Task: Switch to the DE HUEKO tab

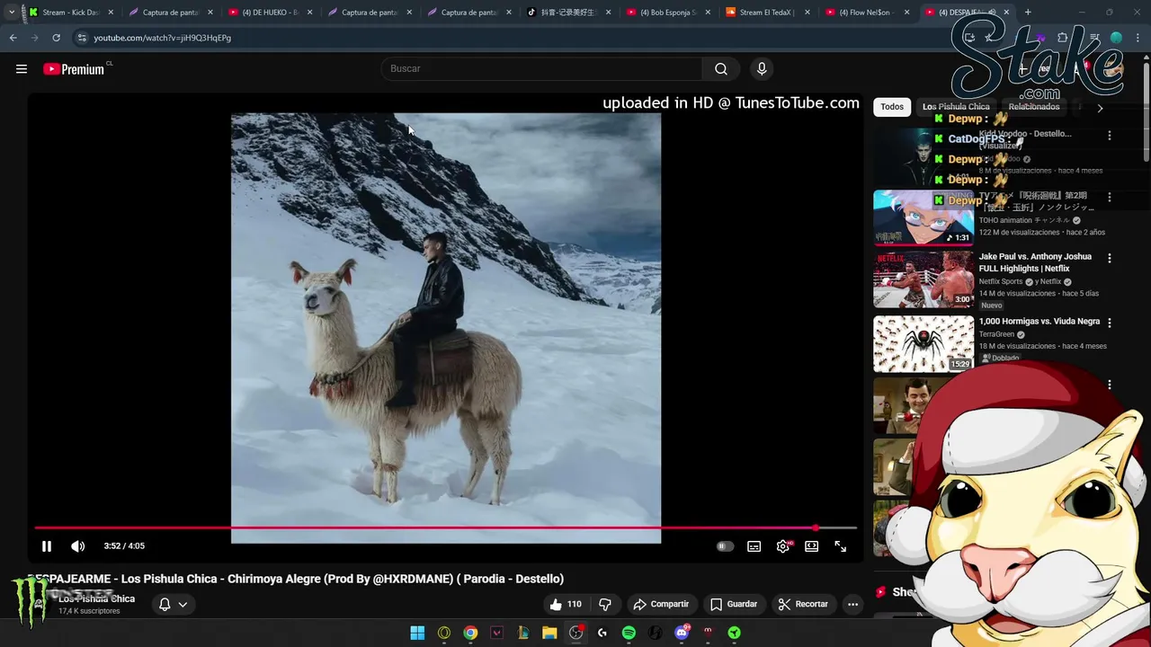Action: [269, 13]
